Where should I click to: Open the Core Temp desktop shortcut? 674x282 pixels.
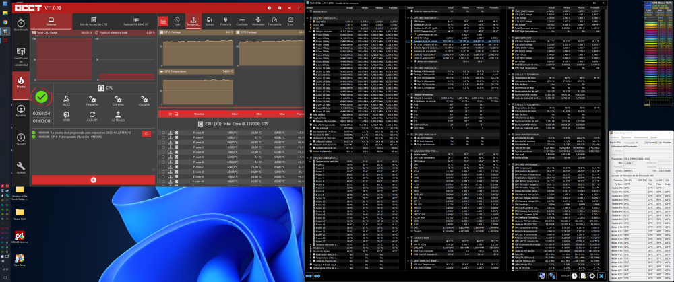pos(20,260)
